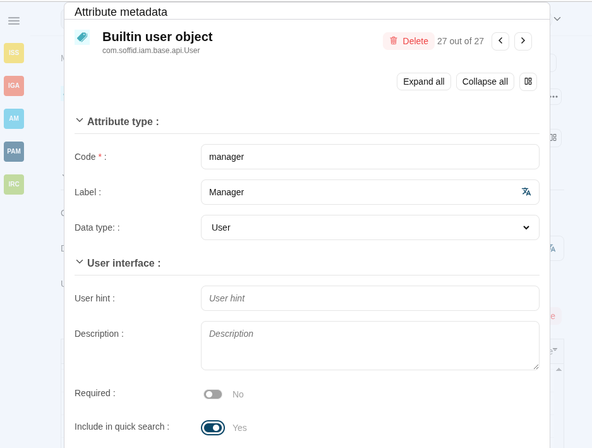Toggle the layout columns icon button
This screenshot has width=592, height=448.
(528, 82)
